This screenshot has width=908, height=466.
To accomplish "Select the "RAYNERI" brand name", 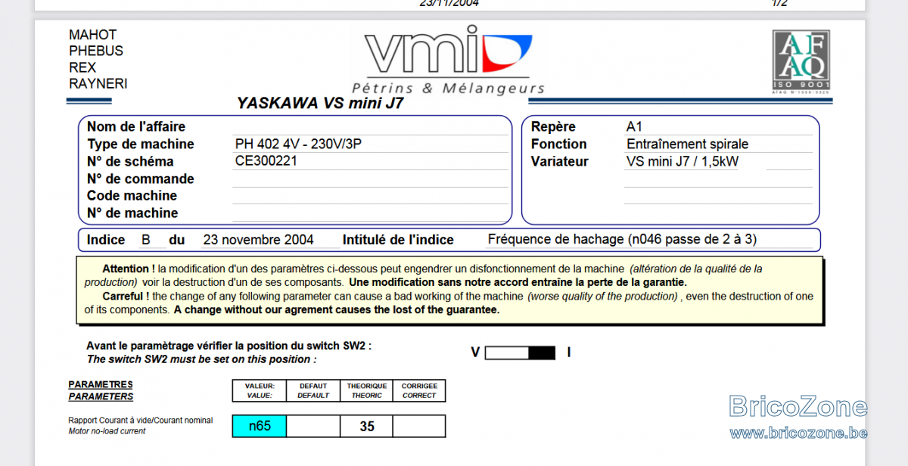I will (98, 84).
